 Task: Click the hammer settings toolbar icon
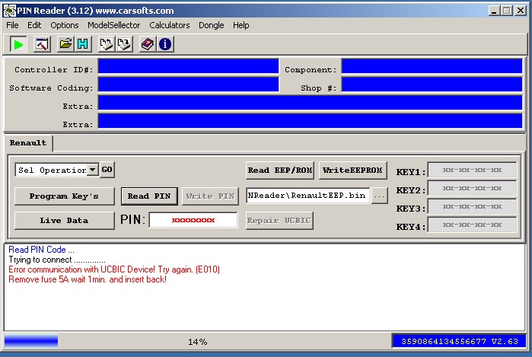(x=42, y=44)
